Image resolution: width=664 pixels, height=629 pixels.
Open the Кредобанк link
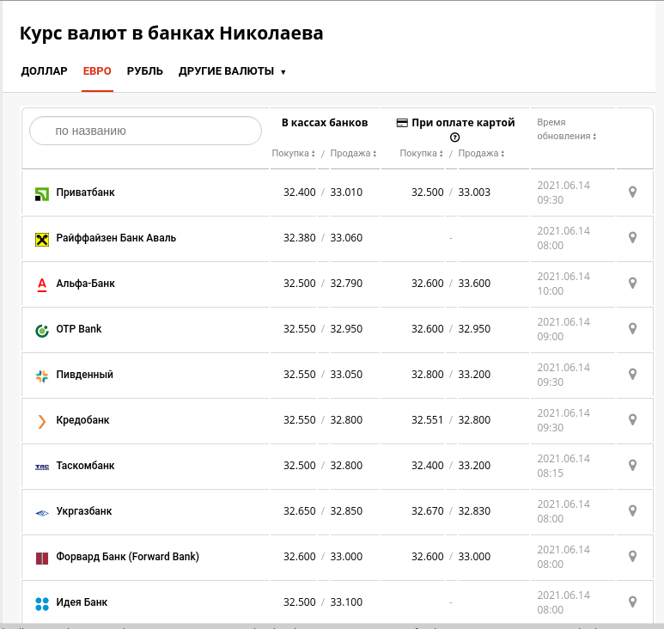82,419
